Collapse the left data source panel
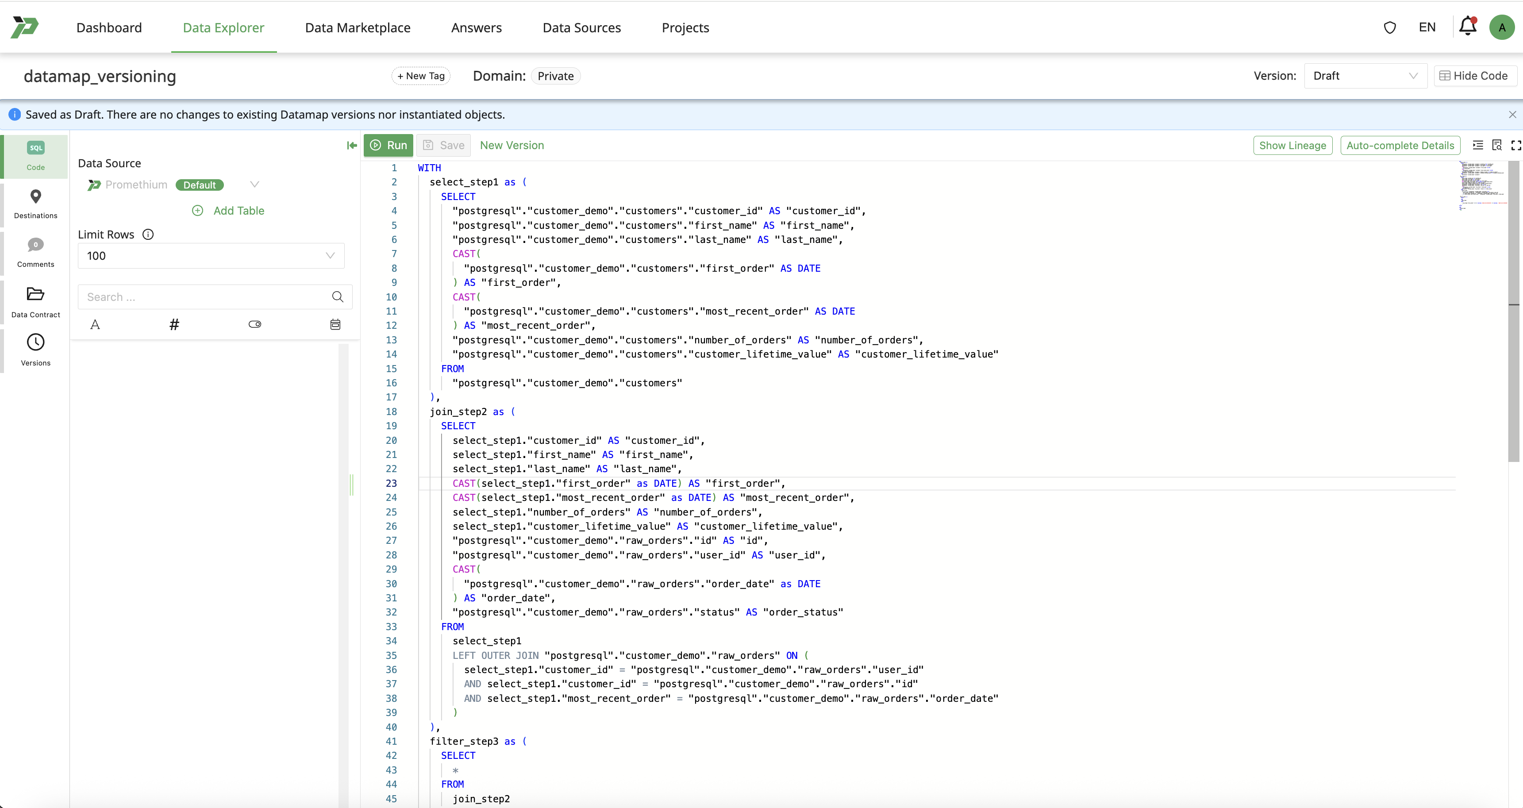Screen dimensions: 1523x808 (x=352, y=146)
